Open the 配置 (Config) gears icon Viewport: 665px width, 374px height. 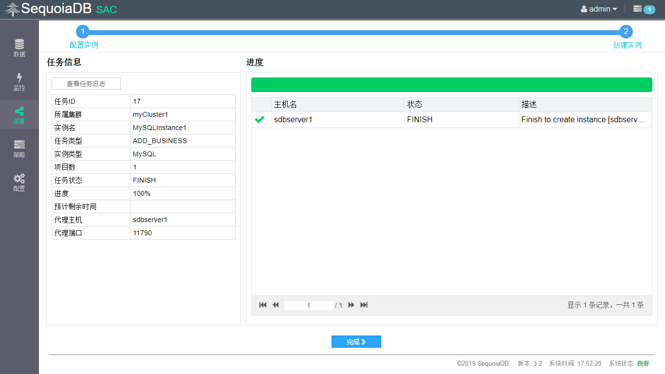[19, 179]
